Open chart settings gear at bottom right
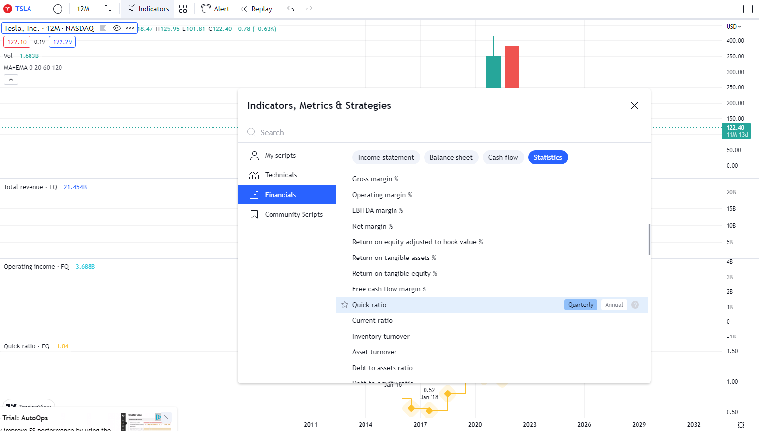 coord(741,425)
